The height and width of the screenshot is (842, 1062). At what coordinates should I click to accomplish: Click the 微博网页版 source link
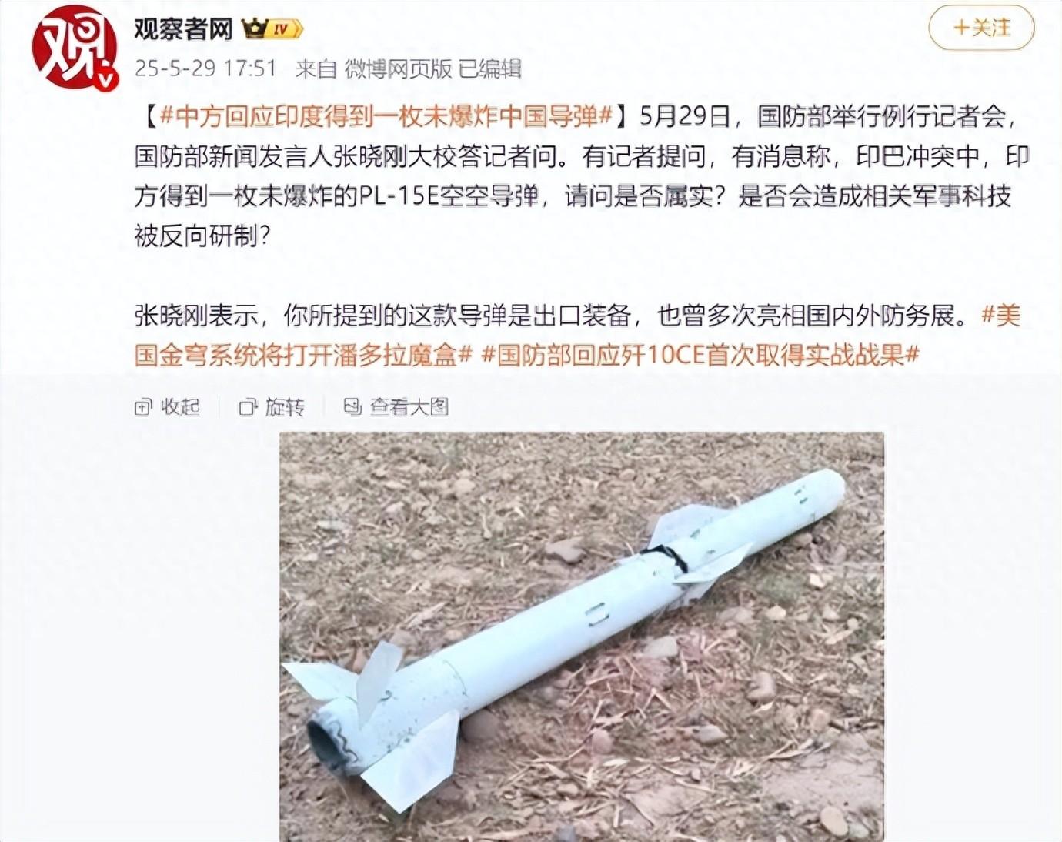pos(398,68)
